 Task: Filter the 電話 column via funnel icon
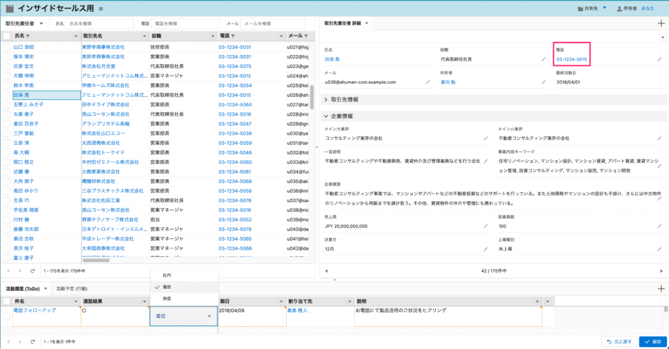[233, 36]
